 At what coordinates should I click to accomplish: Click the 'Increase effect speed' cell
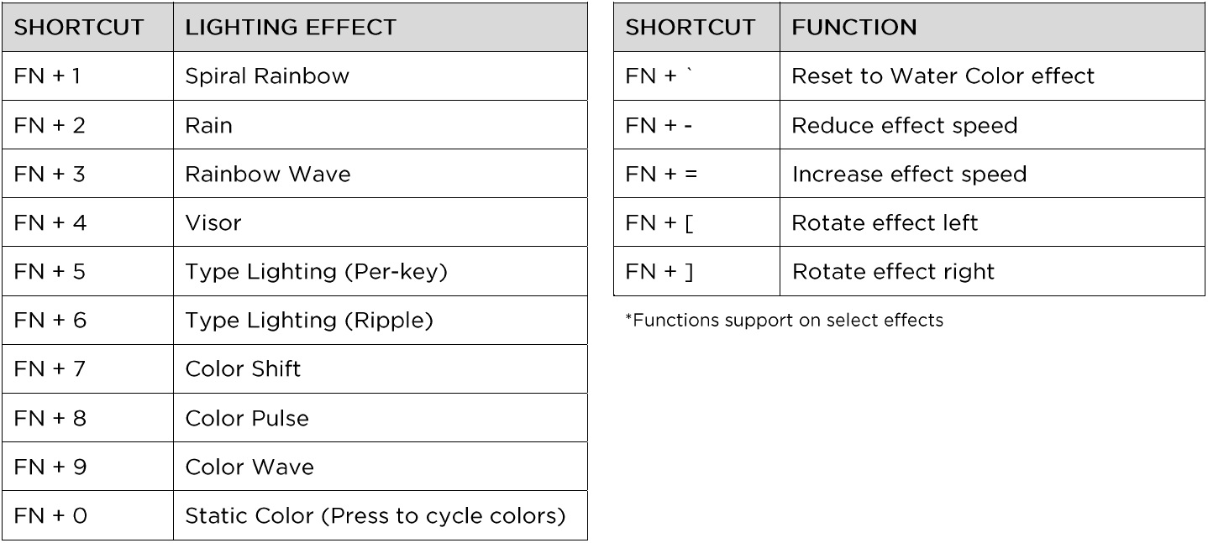[x=909, y=174]
